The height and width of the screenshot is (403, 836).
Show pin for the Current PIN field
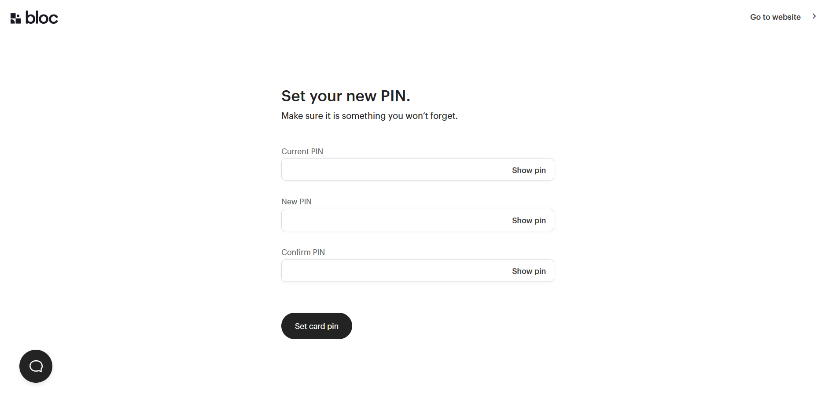528,170
